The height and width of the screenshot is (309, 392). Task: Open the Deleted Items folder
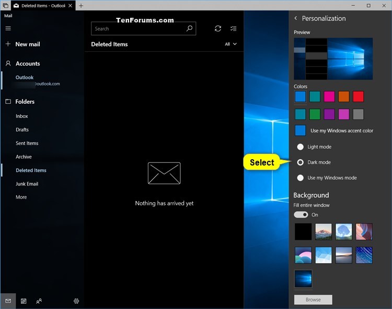coord(31,170)
